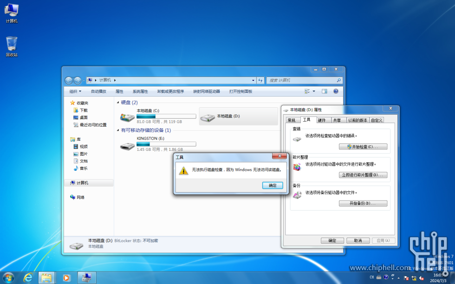Viewport: 455px width, 284px height.
Task: Click the network warning tray icon
Action: click(x=414, y=278)
